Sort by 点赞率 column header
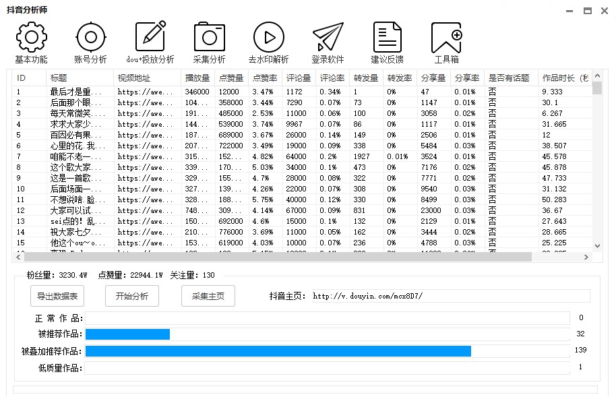616x397 pixels. pyautogui.click(x=265, y=78)
